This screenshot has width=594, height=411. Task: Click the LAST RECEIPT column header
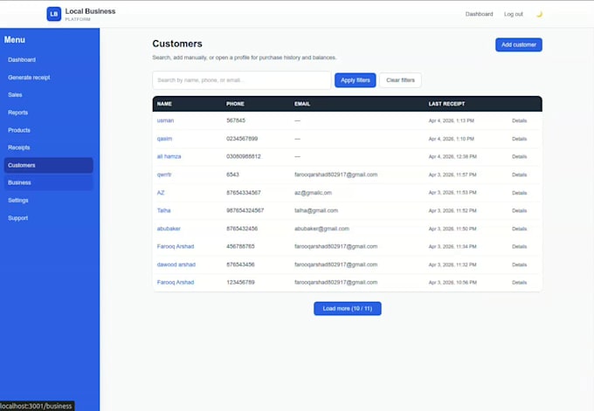click(x=446, y=104)
